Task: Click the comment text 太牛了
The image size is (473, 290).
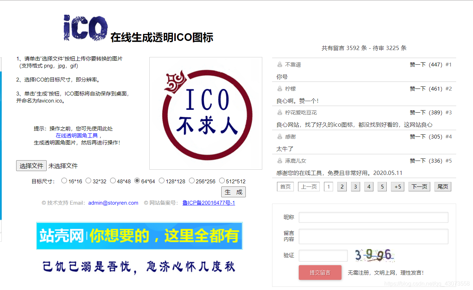Action: pyautogui.click(x=285, y=149)
